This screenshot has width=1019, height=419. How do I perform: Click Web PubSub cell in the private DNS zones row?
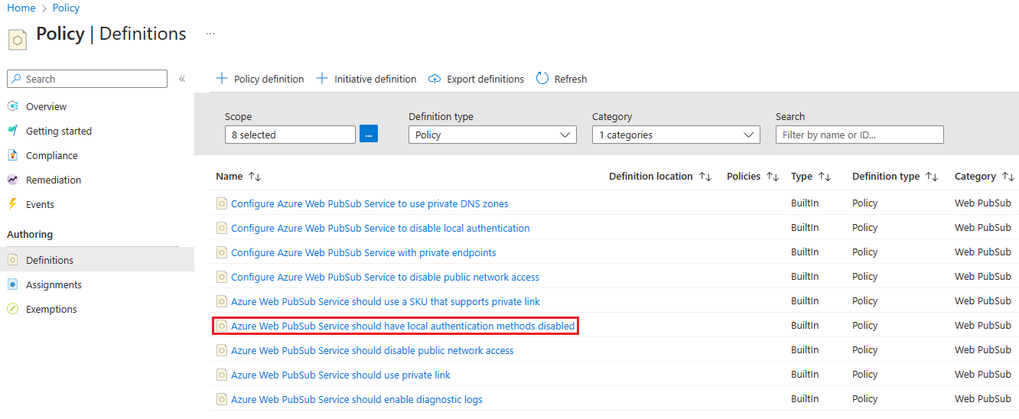click(x=983, y=203)
